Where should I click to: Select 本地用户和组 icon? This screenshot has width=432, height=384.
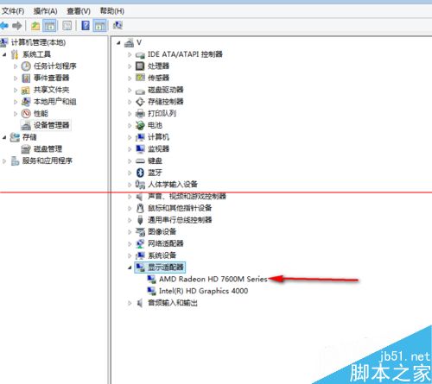click(26, 102)
